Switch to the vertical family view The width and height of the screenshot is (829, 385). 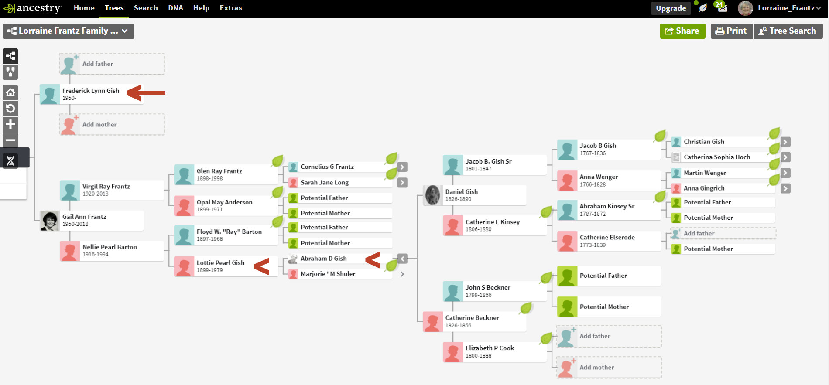tap(10, 72)
